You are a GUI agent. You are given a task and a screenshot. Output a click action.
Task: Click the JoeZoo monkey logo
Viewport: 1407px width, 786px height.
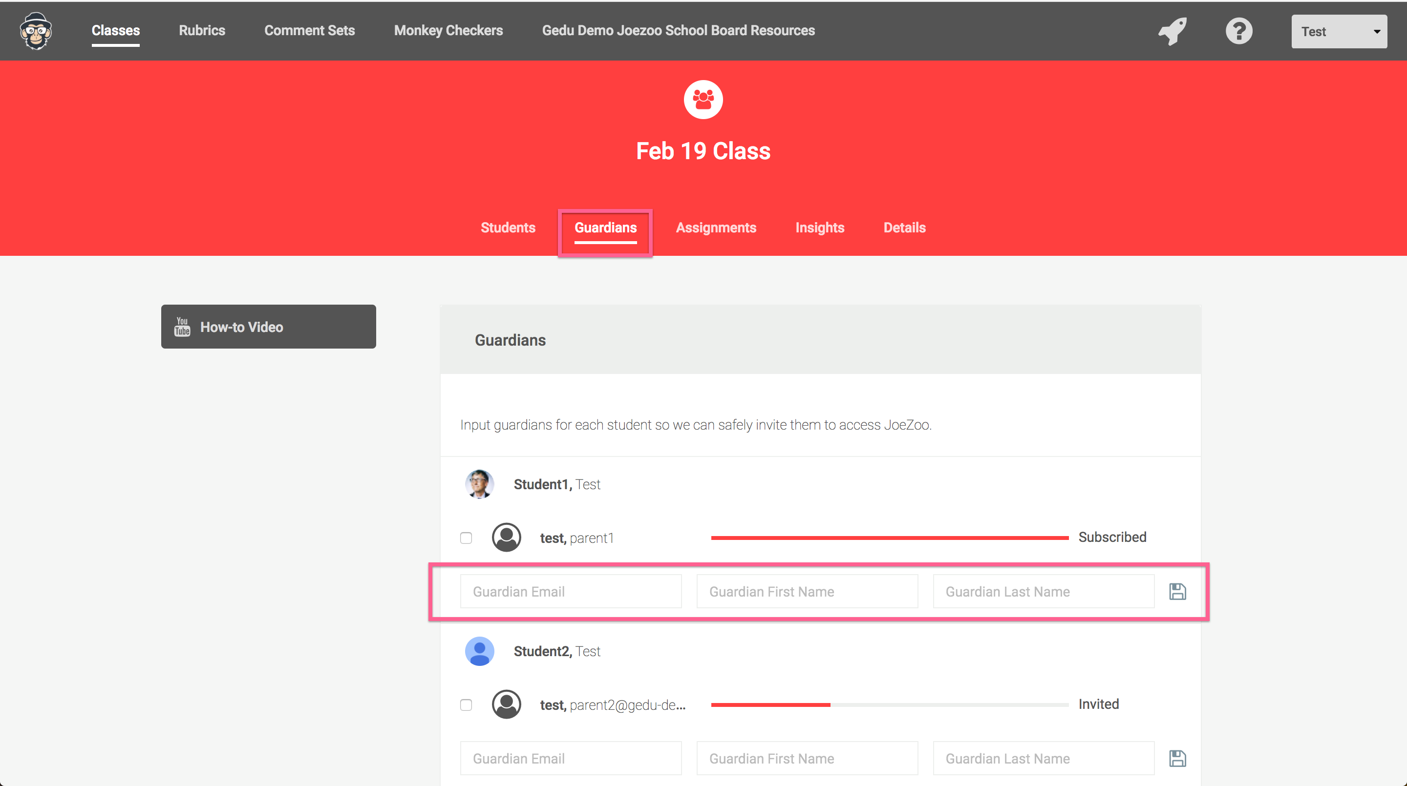click(36, 31)
